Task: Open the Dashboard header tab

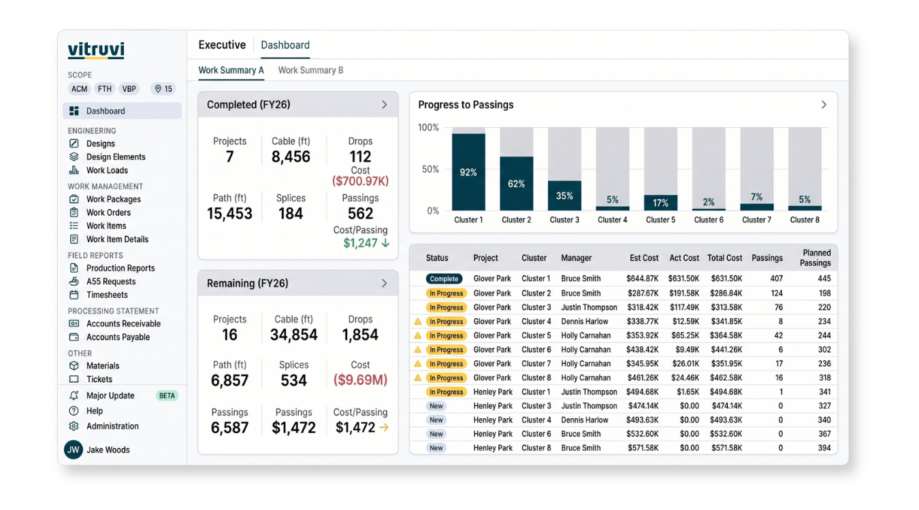Action: [285, 45]
